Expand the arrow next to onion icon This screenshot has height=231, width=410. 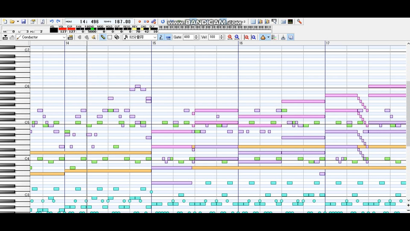[268, 37]
